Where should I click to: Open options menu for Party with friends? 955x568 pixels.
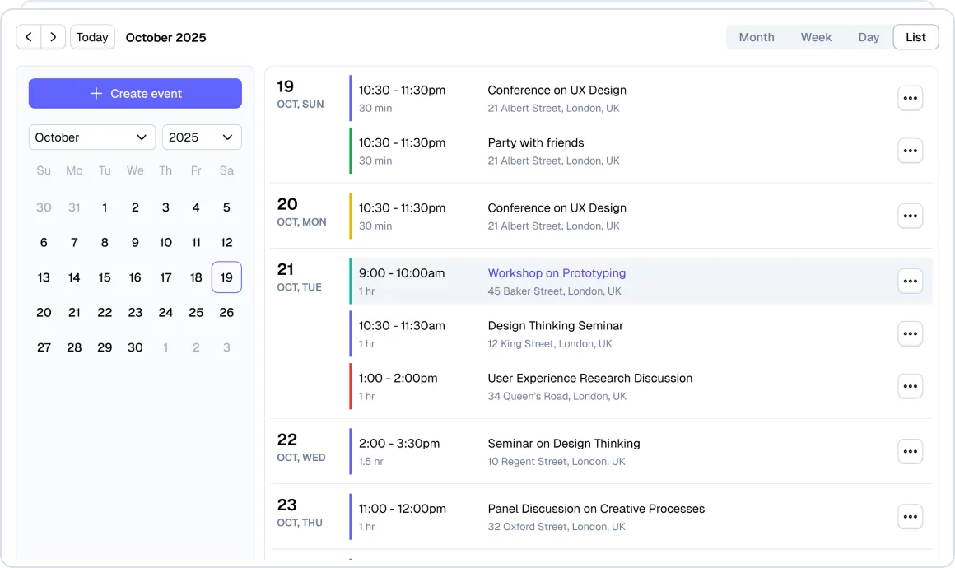click(x=910, y=151)
